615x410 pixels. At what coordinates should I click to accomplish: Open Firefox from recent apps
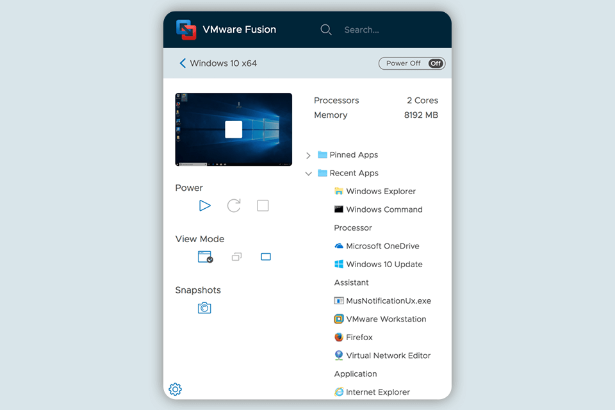click(x=354, y=338)
